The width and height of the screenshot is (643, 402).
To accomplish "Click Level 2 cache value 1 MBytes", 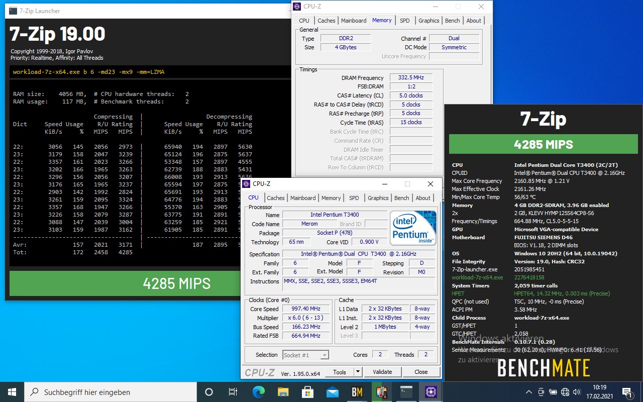I will coord(385,327).
